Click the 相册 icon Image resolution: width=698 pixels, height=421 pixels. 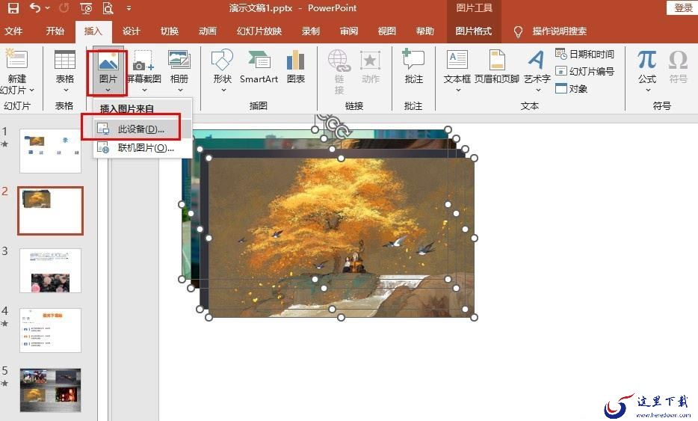(x=179, y=60)
